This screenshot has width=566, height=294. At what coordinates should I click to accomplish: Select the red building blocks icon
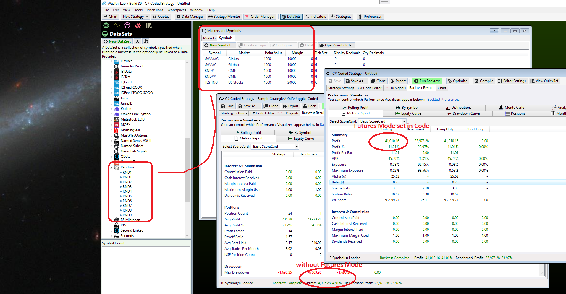point(138,26)
